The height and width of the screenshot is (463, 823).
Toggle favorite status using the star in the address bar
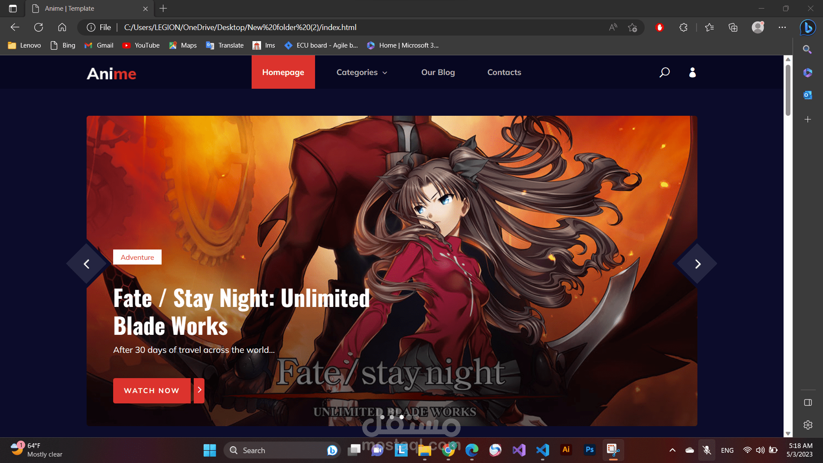coord(632,27)
